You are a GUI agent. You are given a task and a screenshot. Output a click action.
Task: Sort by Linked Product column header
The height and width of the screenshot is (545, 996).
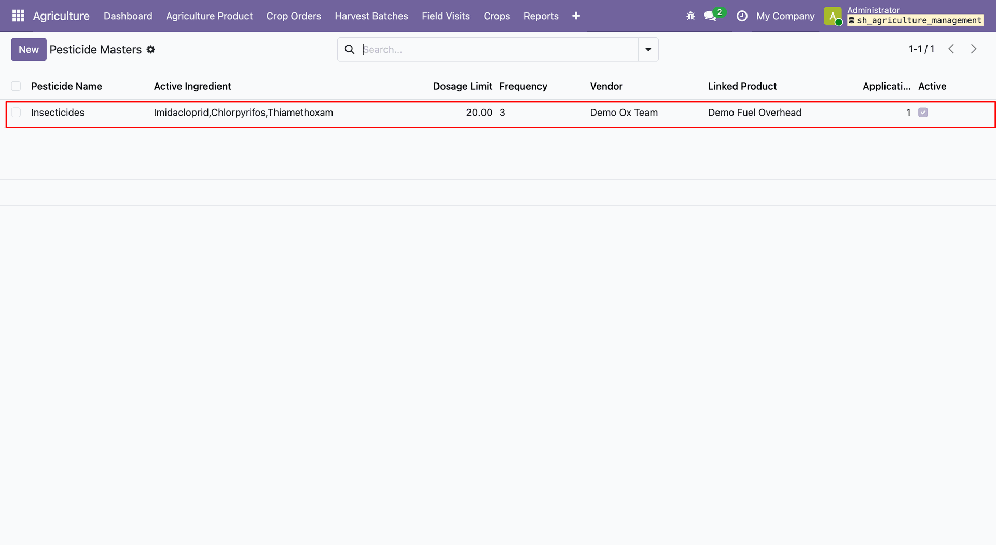click(742, 86)
